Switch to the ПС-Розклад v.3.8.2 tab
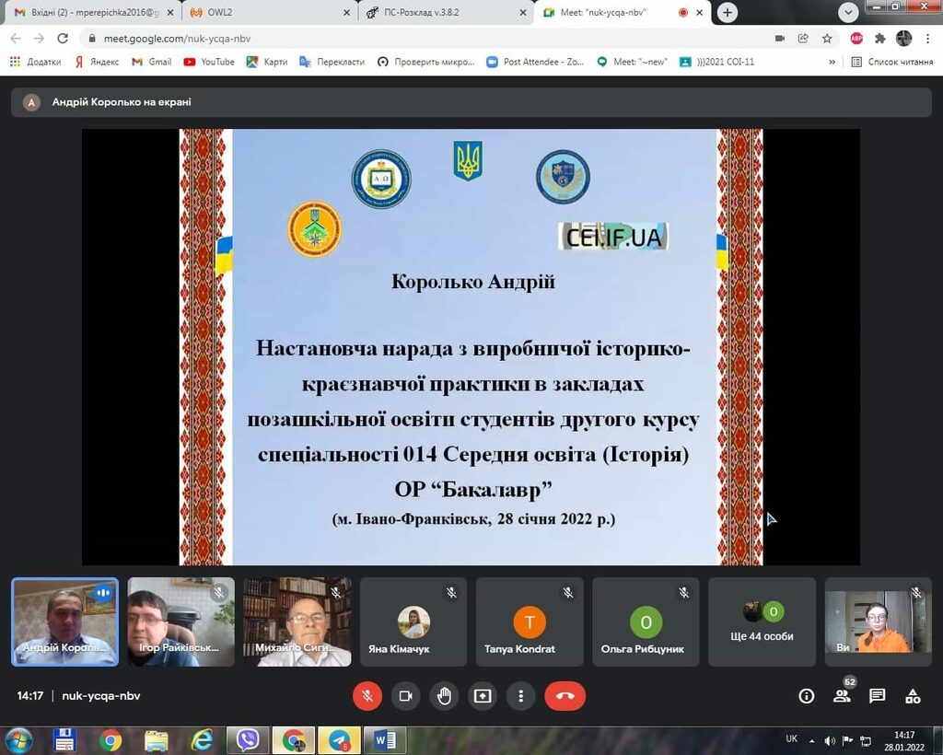943x755 pixels. 443,13
